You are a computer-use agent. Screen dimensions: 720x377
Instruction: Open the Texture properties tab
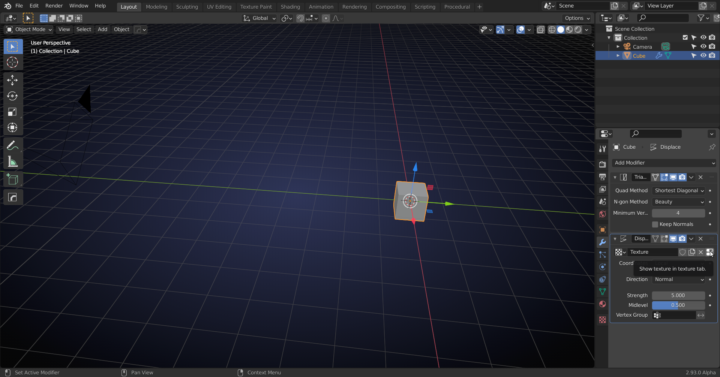[x=603, y=320]
